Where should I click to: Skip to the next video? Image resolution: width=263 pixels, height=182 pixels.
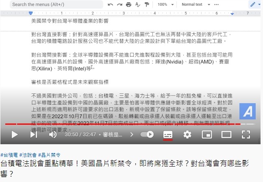coord(34,134)
